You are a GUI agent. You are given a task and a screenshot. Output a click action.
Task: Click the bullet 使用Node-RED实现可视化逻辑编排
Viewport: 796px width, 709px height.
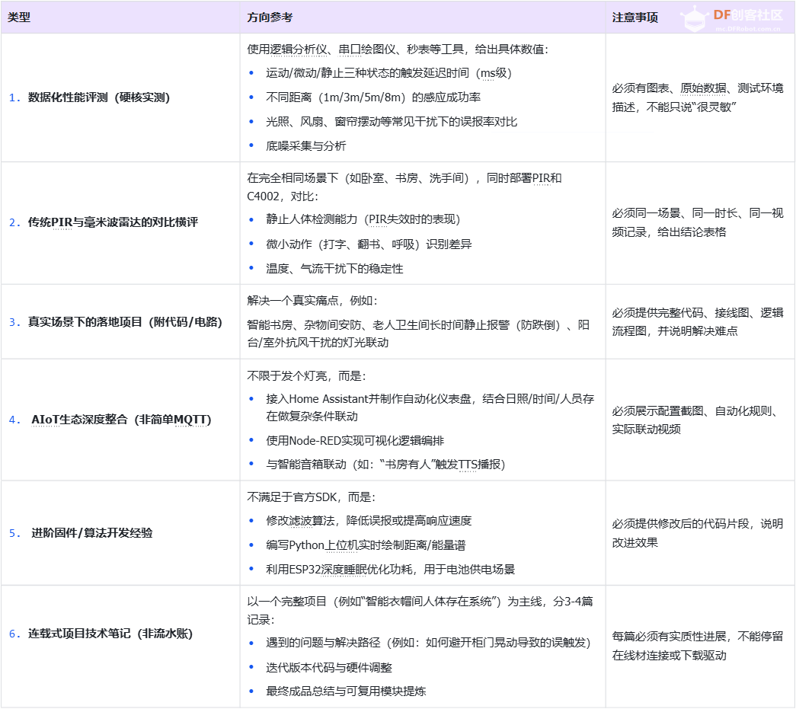tap(355, 440)
